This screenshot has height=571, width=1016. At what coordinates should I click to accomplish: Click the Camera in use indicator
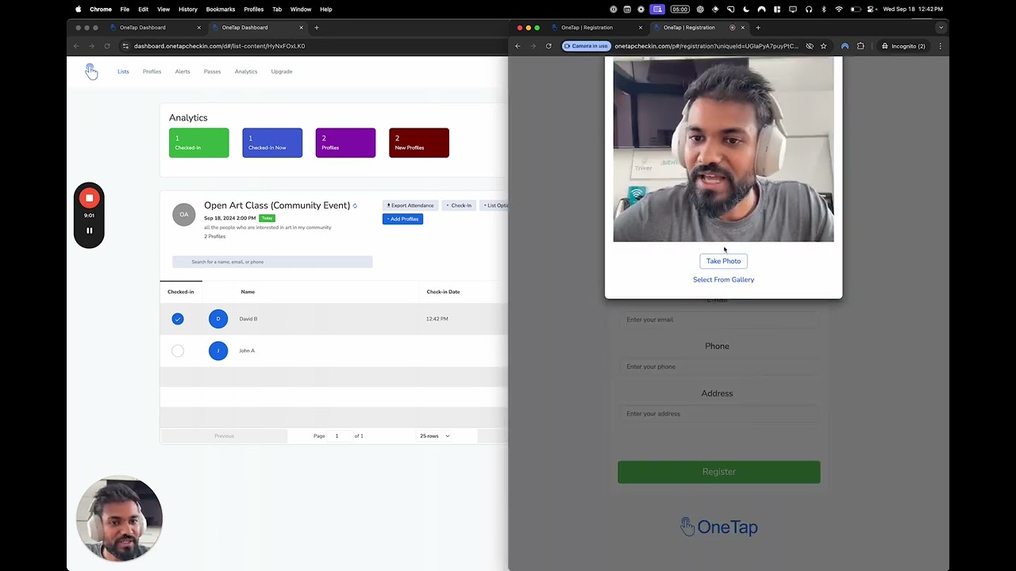(587, 46)
